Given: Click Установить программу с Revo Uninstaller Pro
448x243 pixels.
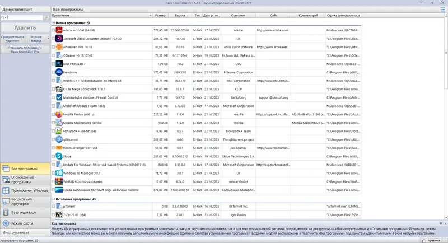Looking at the screenshot, I should coord(25,50).
